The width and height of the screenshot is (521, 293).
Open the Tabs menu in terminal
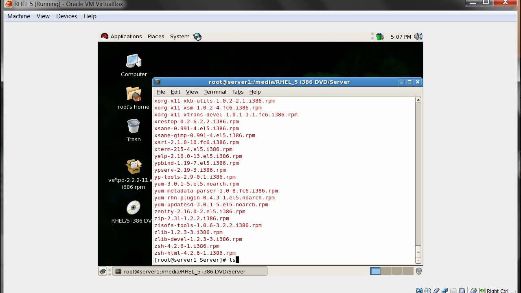(238, 92)
